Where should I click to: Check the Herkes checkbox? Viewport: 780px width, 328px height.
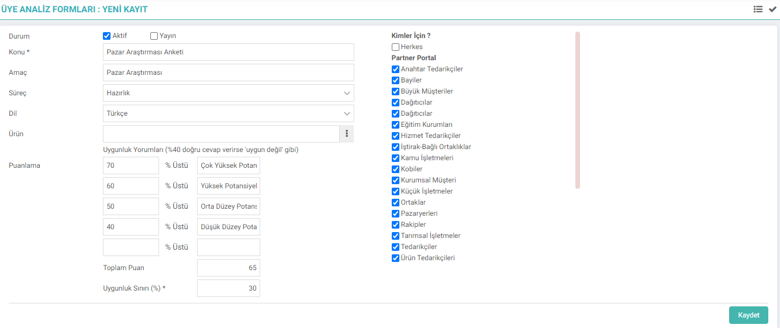coord(396,47)
